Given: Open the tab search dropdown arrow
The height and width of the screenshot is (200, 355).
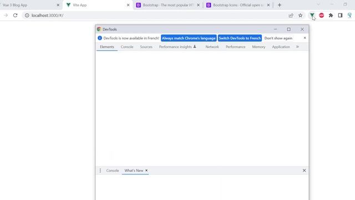Looking at the screenshot, I should [x=318, y=4].
